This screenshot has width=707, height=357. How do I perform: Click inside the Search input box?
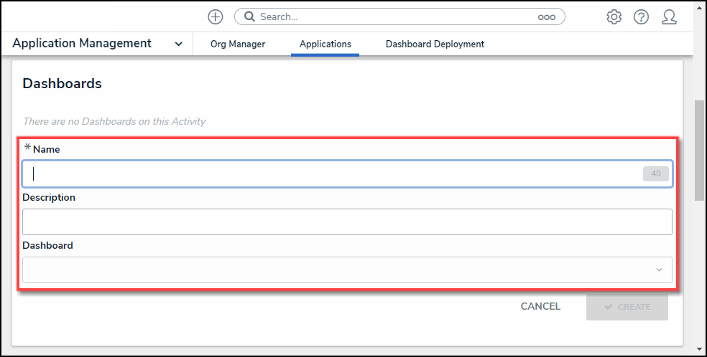pyautogui.click(x=395, y=16)
